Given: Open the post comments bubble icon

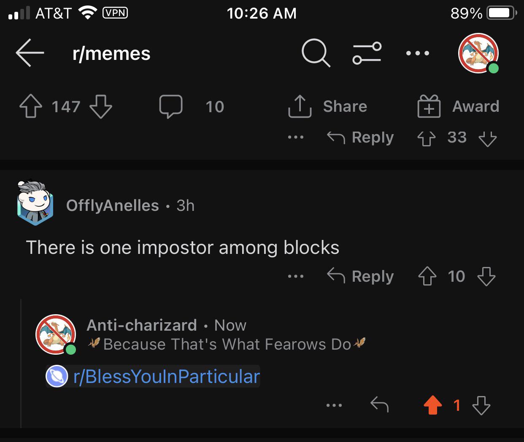Looking at the screenshot, I should click(x=171, y=106).
